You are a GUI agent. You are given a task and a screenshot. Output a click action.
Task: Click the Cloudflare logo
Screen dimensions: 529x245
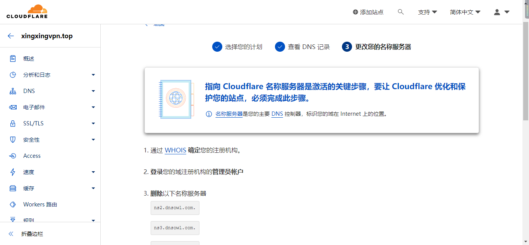(27, 12)
